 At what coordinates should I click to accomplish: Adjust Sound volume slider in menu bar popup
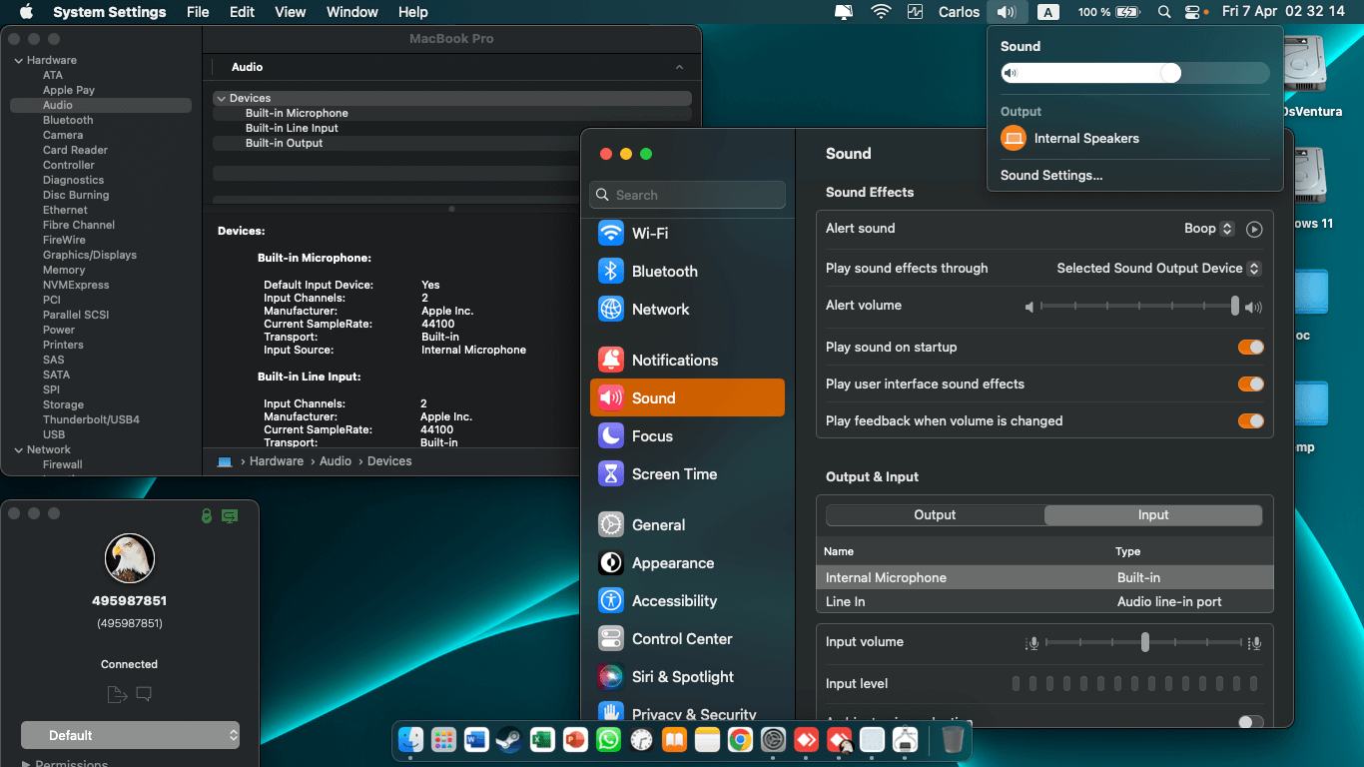point(1135,73)
